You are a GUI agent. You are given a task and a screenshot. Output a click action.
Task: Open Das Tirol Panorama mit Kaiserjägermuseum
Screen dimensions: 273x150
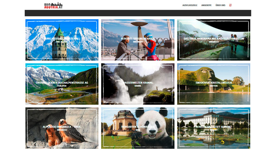[213, 39]
